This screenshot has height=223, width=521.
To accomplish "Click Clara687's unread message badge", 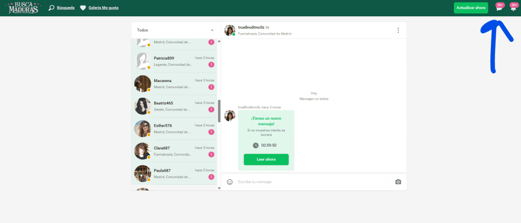I will [211, 154].
